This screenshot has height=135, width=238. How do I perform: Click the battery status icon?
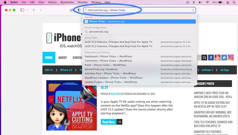click(x=221, y=2)
